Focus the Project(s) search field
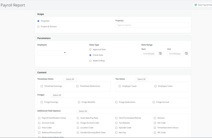The image size is (212, 138). [x=152, y=25]
